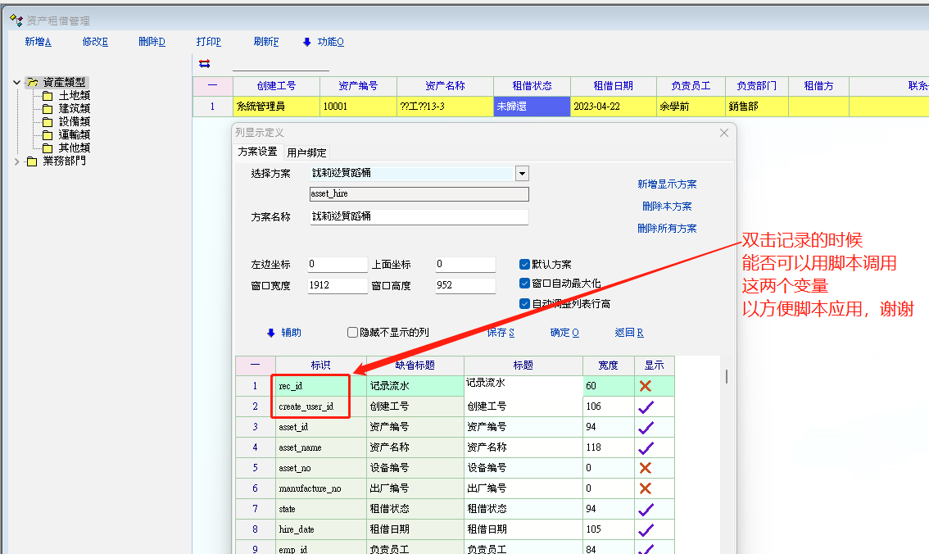Click the 保存 button
This screenshot has height=554, width=929.
click(501, 333)
